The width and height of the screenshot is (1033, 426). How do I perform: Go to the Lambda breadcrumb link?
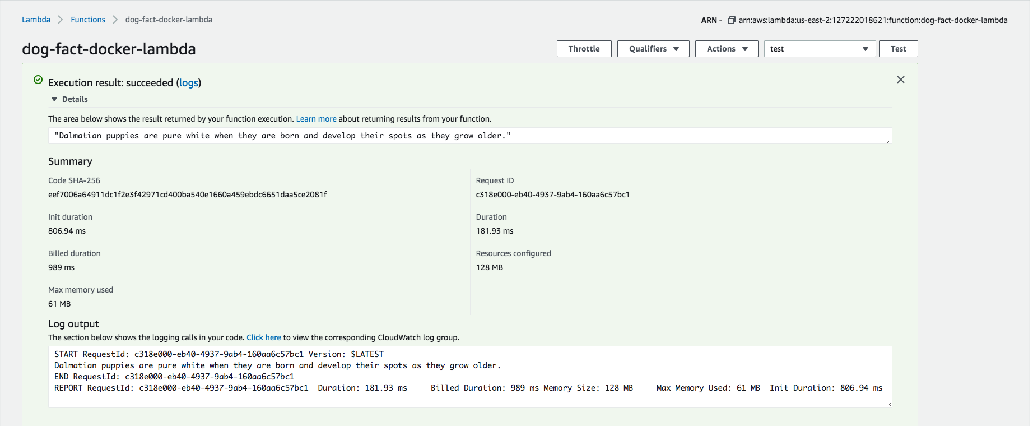coord(36,20)
